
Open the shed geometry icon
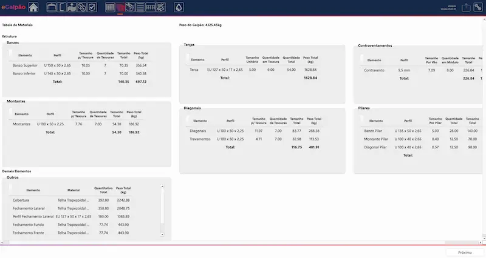click(x=52, y=7)
